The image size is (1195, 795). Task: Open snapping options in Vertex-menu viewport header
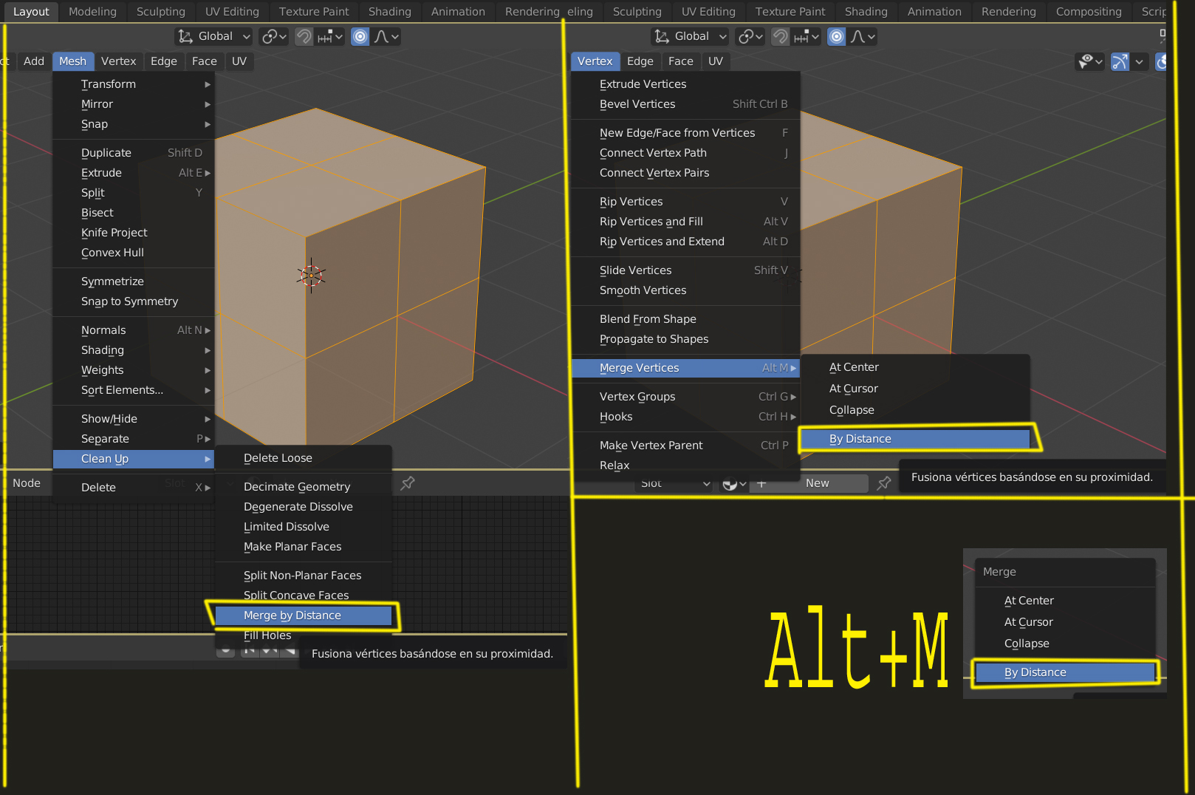807,36
